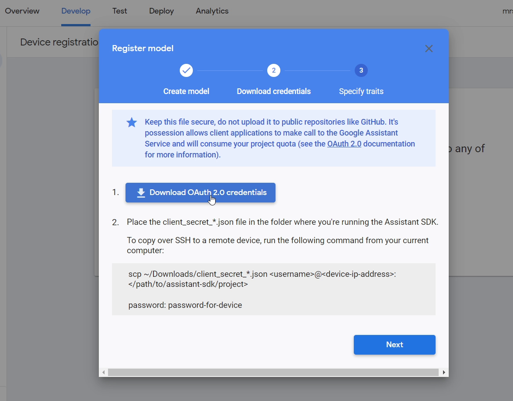Open the Deploy tab
This screenshot has width=513, height=401.
(x=161, y=11)
